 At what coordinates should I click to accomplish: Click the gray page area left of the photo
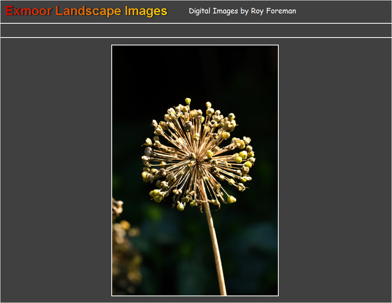tap(55, 170)
